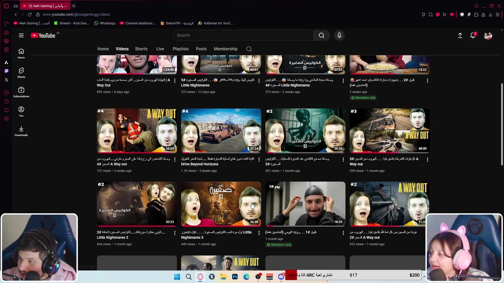504x283 pixels.
Task: Open the Membership tab
Action: coord(226,49)
